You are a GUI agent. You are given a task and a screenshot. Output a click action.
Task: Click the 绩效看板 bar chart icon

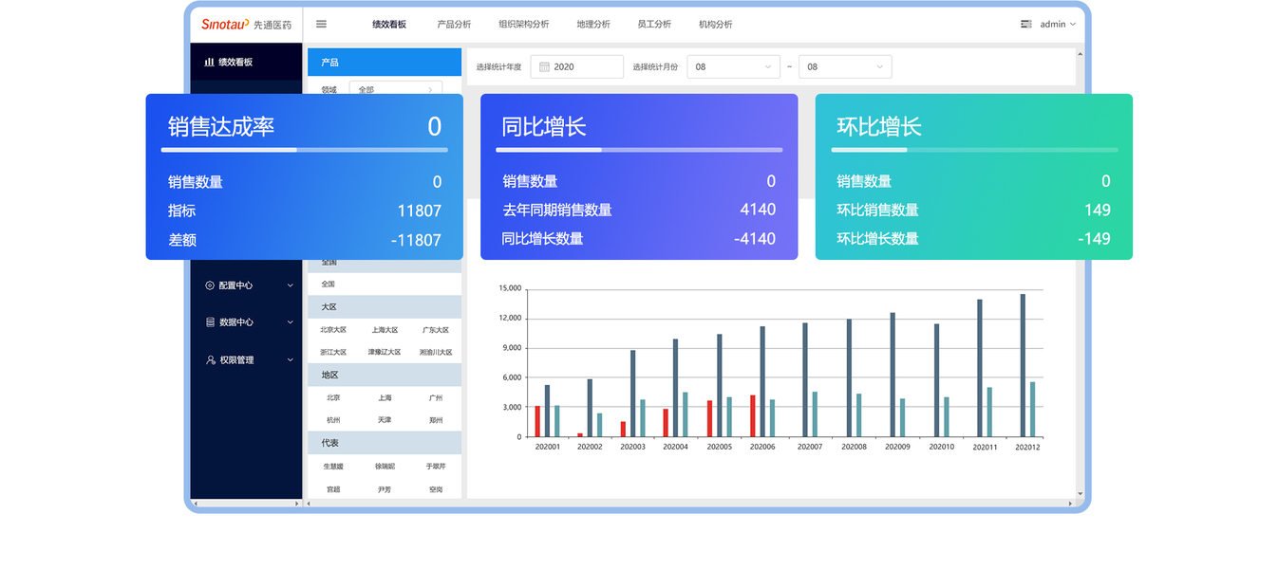pyautogui.click(x=209, y=63)
